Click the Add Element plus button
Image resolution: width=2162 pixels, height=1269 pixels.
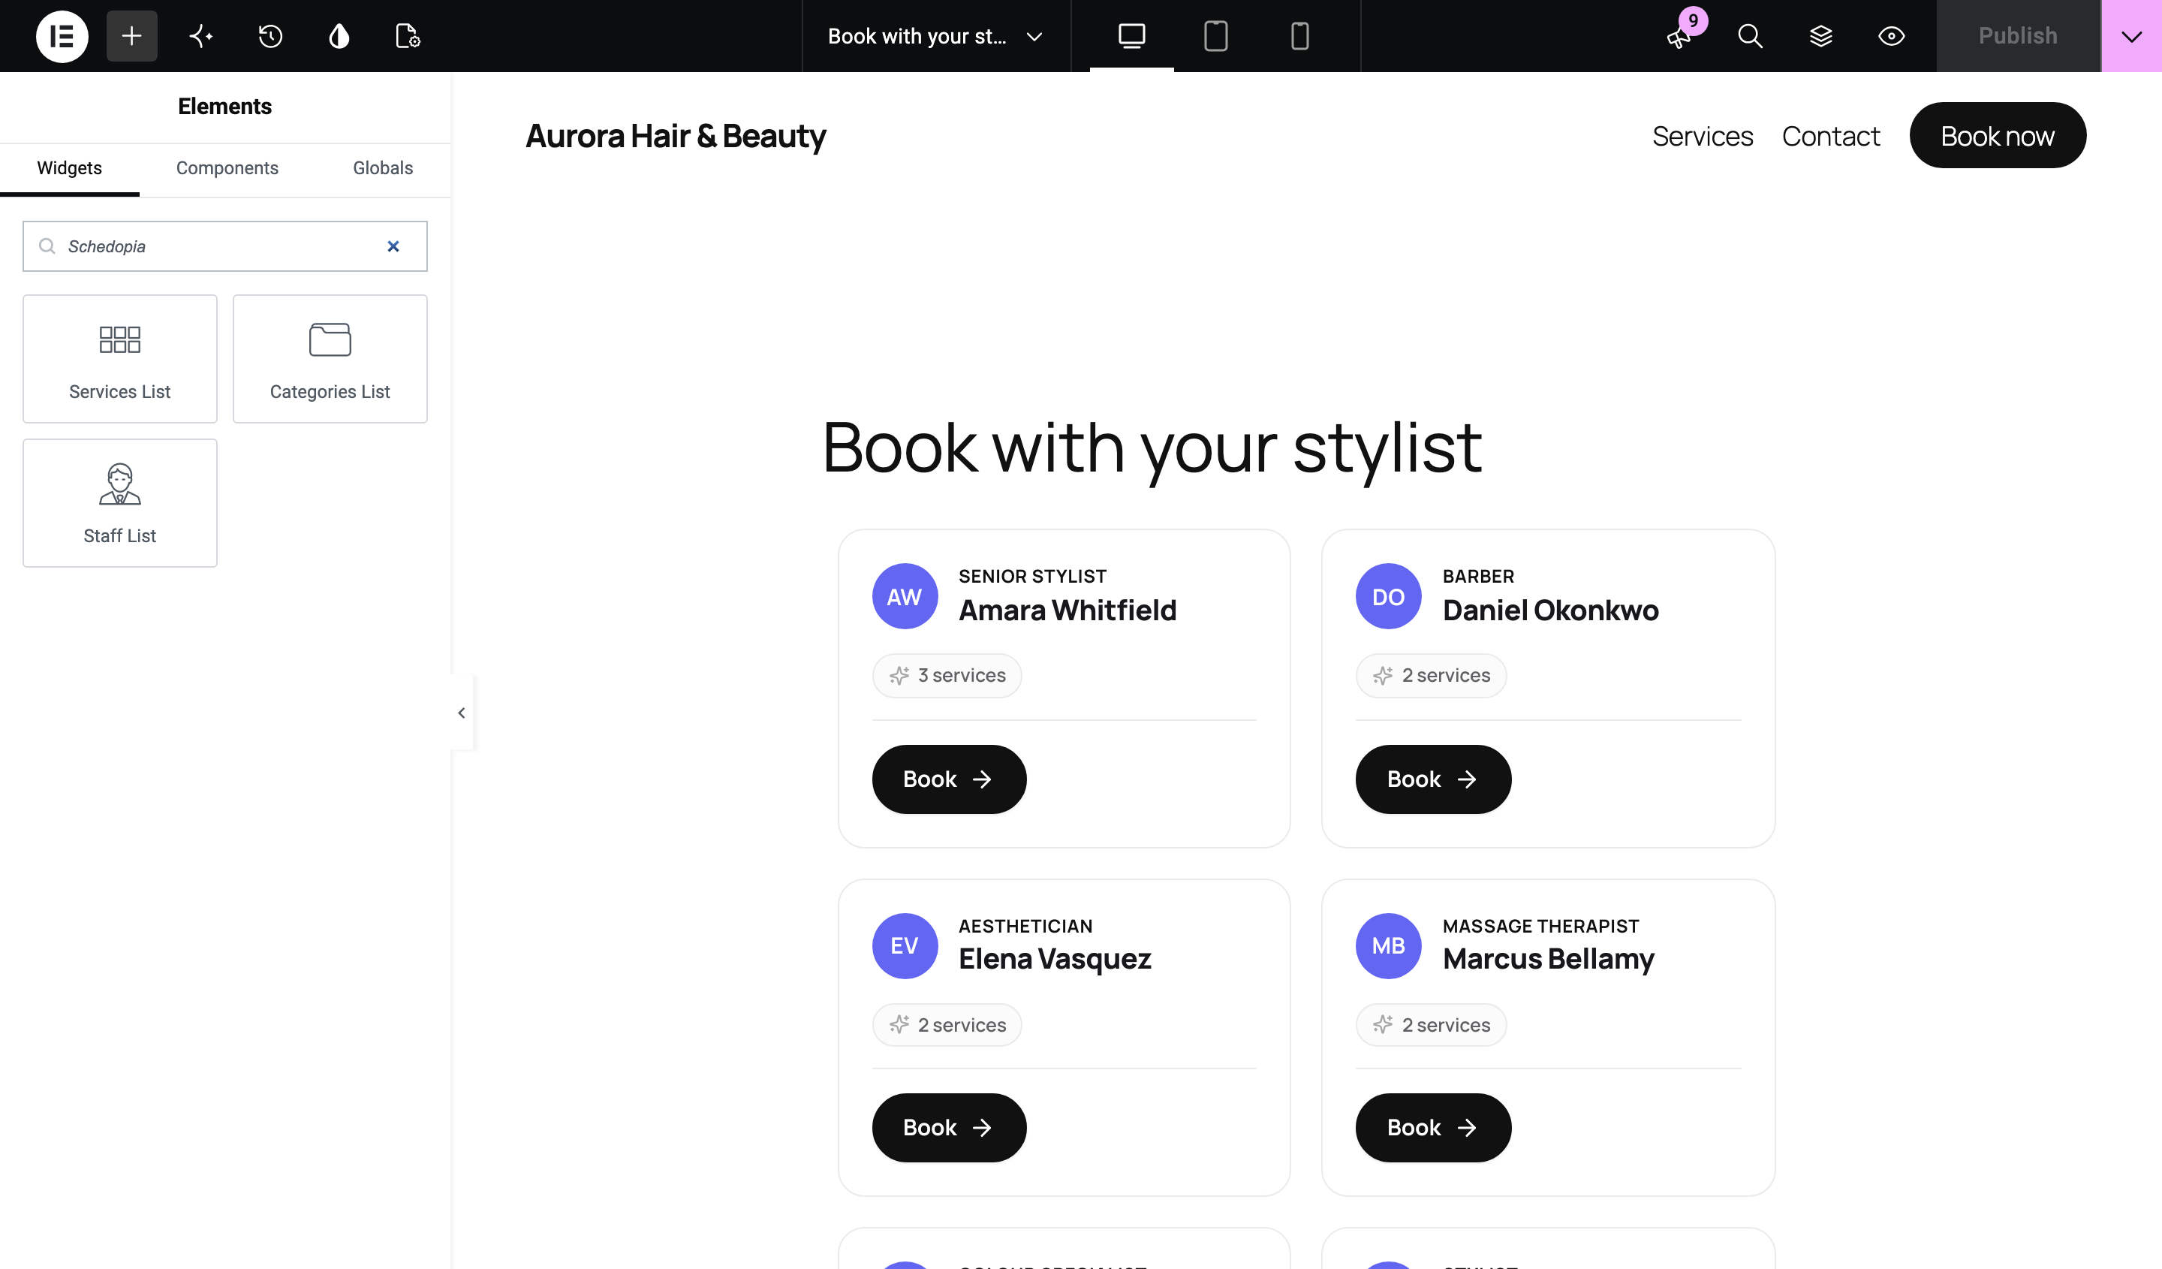point(131,36)
